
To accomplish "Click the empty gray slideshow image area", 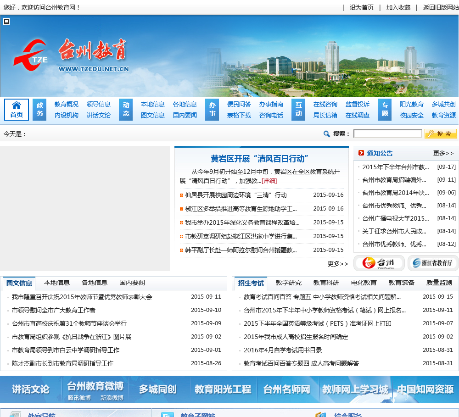I will click(x=85, y=208).
